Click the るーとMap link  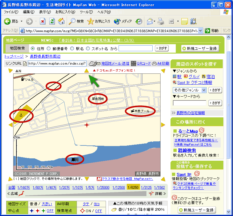point(188,131)
